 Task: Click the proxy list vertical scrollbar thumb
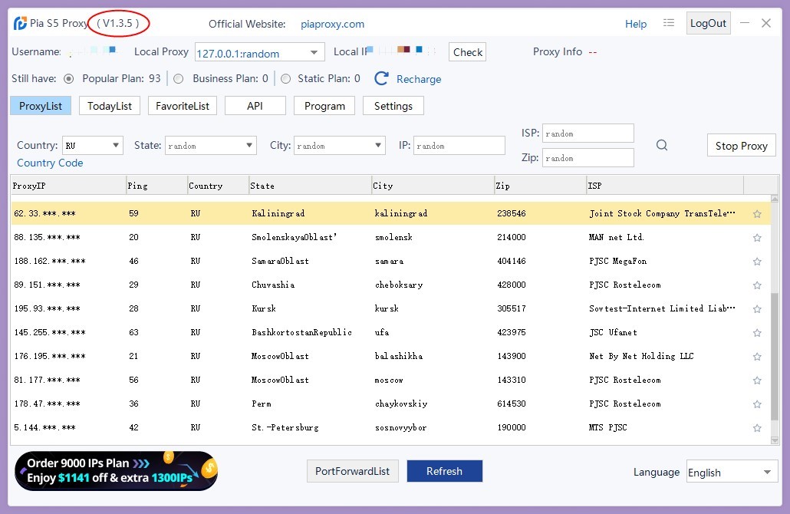[x=775, y=356]
